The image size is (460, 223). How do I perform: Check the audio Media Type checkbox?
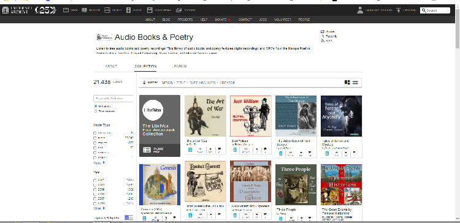94,138
